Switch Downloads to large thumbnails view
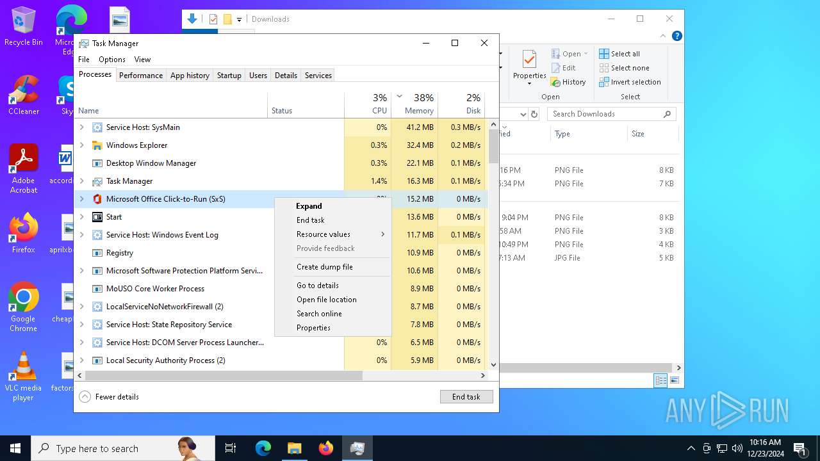 tap(674, 380)
